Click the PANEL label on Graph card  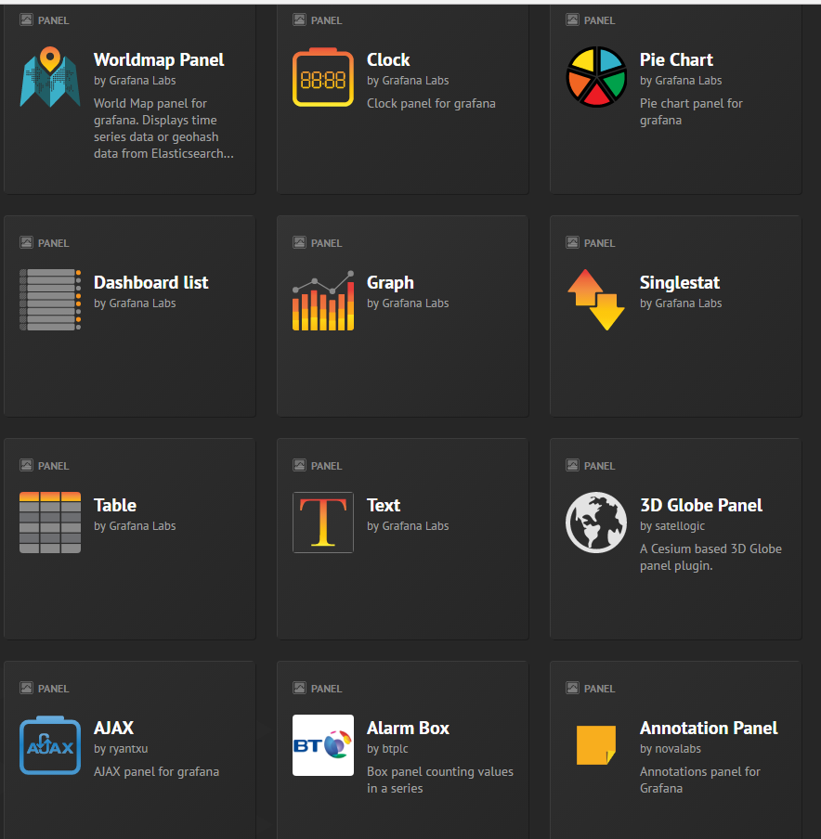326,243
